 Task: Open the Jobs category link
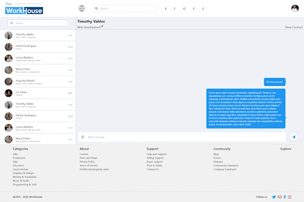point(15,154)
